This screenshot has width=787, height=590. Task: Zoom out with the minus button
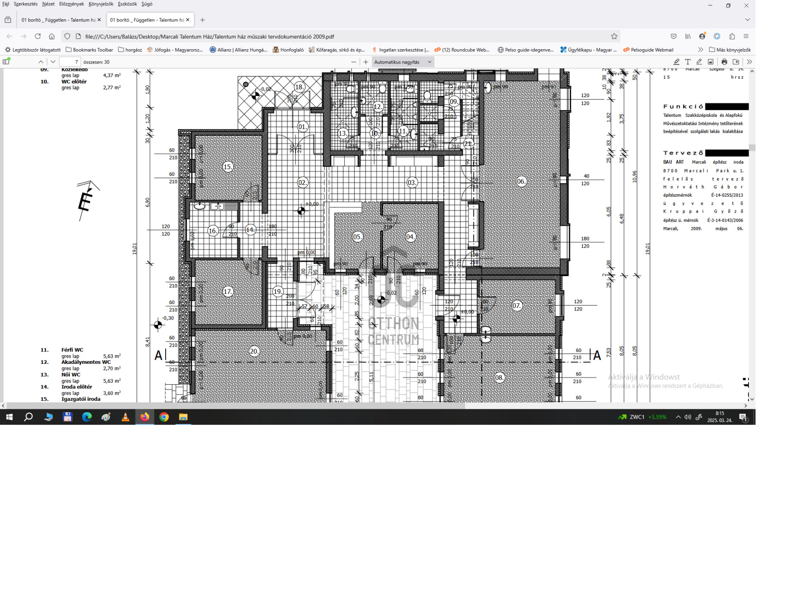[354, 62]
